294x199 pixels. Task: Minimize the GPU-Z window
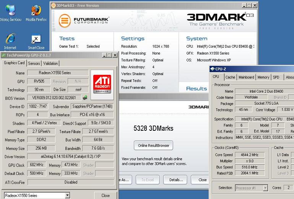(x=104, y=55)
